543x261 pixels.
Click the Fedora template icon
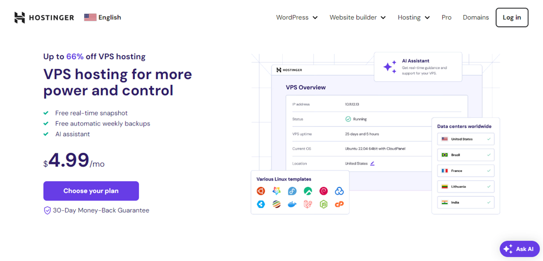coord(292,191)
